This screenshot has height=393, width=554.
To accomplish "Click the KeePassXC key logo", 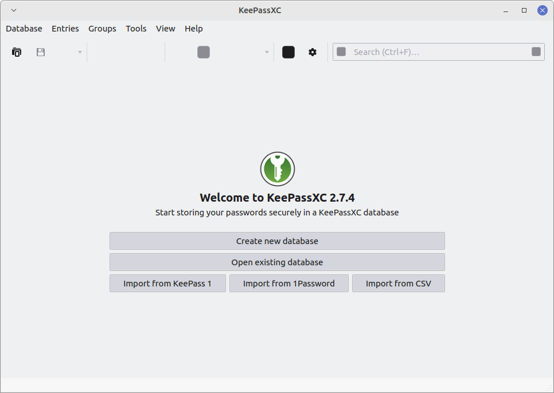I will coord(277,168).
